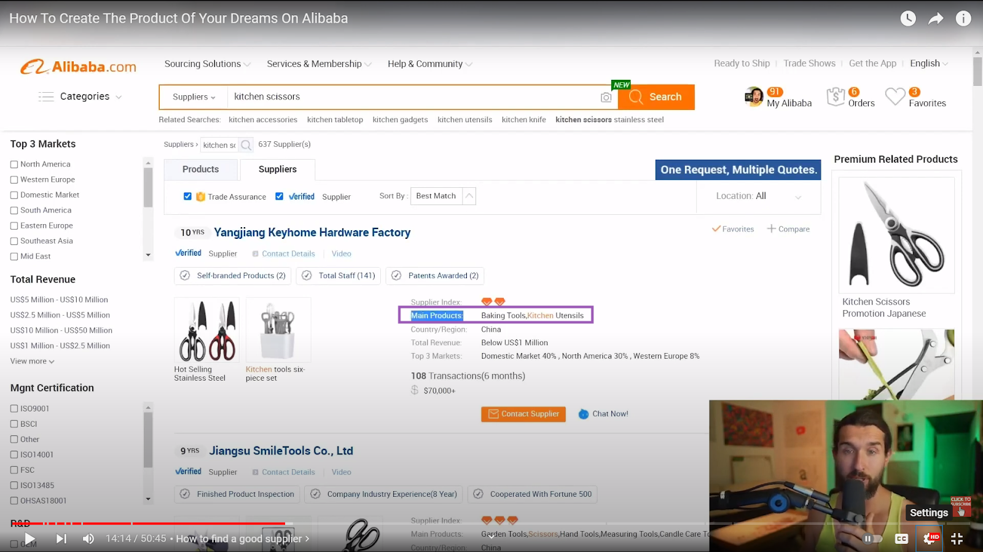The image size is (983, 552).
Task: Open the Suppliers search-type dropdown
Action: [194, 97]
